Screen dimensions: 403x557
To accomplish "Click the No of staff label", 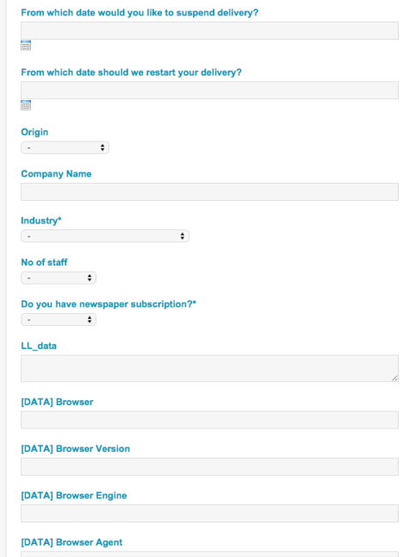I will 44,262.
